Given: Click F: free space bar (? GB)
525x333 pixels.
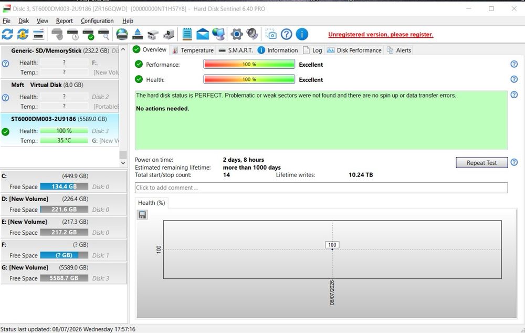Looking at the screenshot, I should [x=64, y=255].
